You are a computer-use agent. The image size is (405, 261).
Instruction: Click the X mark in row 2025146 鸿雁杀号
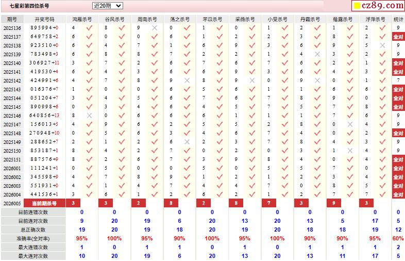[x=89, y=116]
